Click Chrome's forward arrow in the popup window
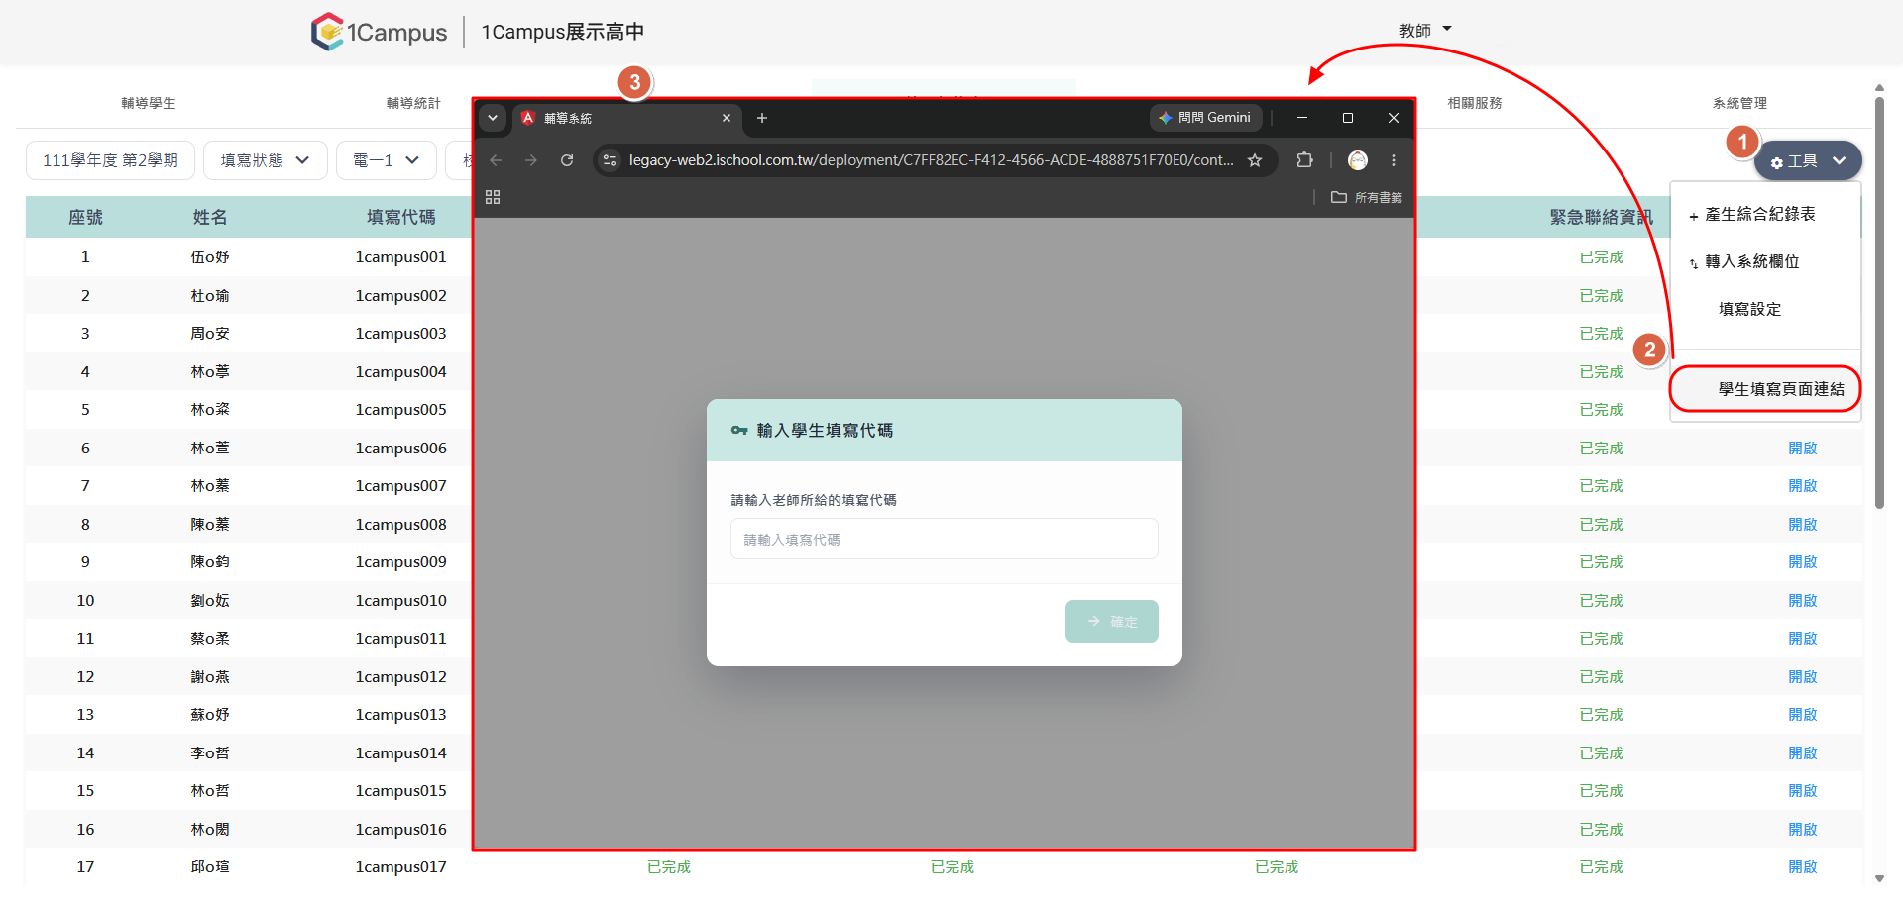 click(x=531, y=160)
